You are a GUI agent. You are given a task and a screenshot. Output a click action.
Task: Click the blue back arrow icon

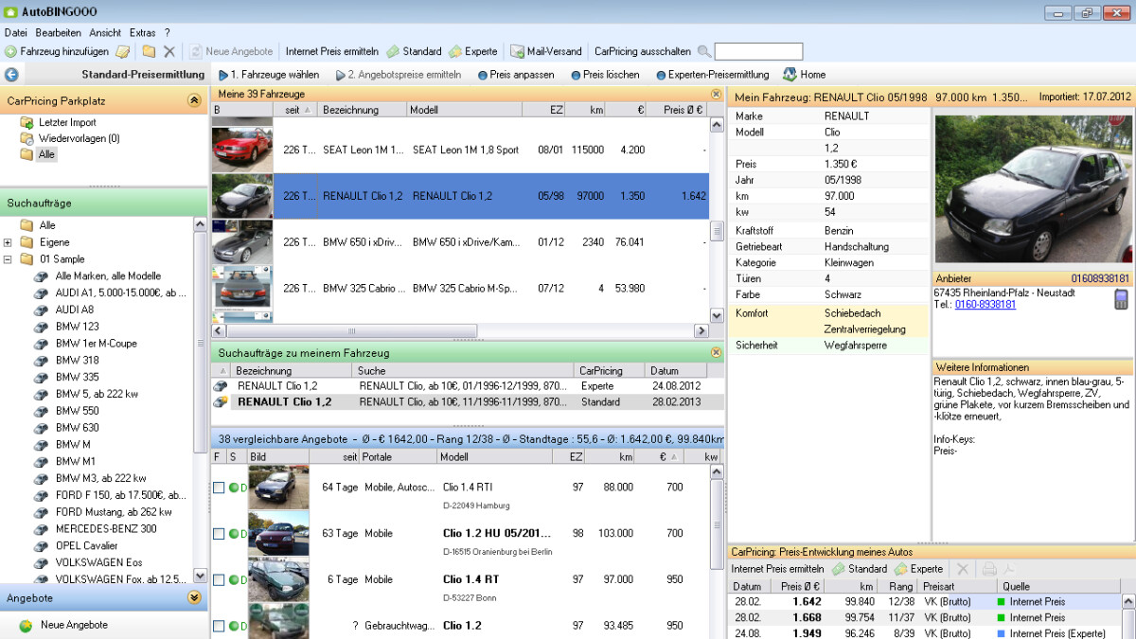point(11,75)
